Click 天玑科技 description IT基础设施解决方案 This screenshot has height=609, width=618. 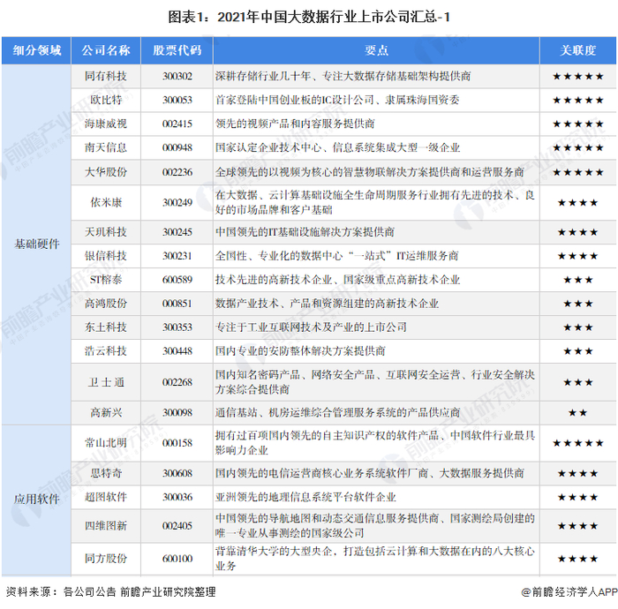[305, 232]
